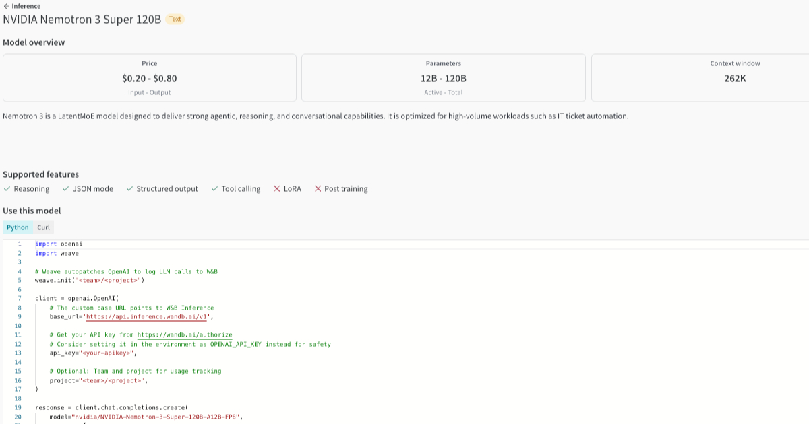Click the Structured output checkmark icon
The image size is (809, 424).
point(129,189)
